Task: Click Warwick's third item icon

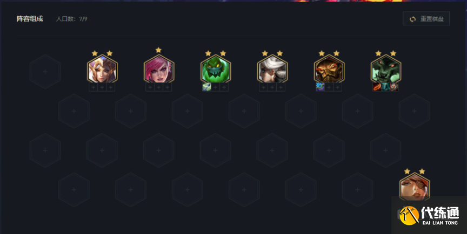Action: pyautogui.click(x=394, y=87)
